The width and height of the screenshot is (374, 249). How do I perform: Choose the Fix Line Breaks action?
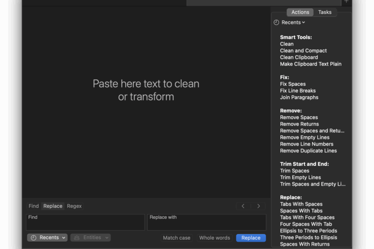(298, 90)
